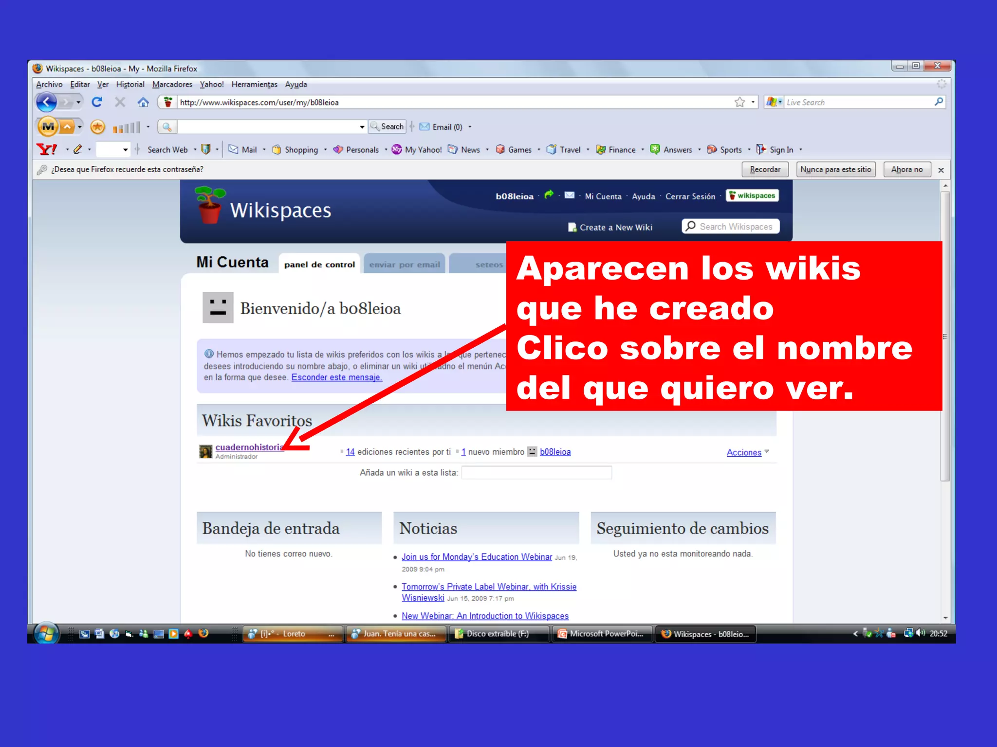Click the Windows Start orb
997x747 pixels.
[x=46, y=634]
